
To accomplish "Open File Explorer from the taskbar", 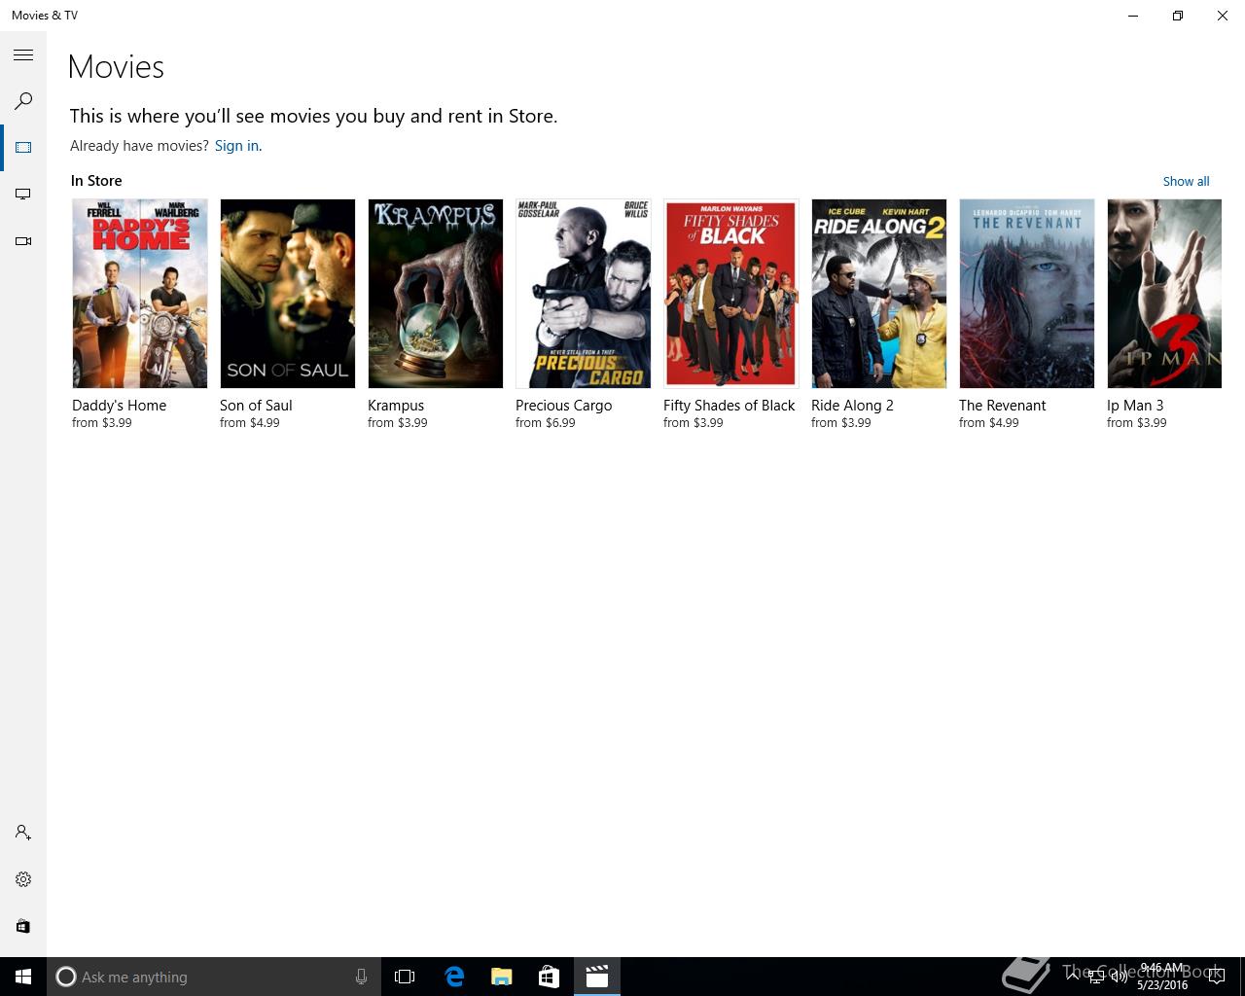I will (x=502, y=977).
